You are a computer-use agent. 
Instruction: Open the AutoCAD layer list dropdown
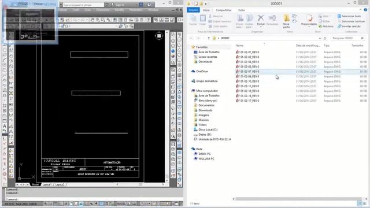click(x=117, y=26)
